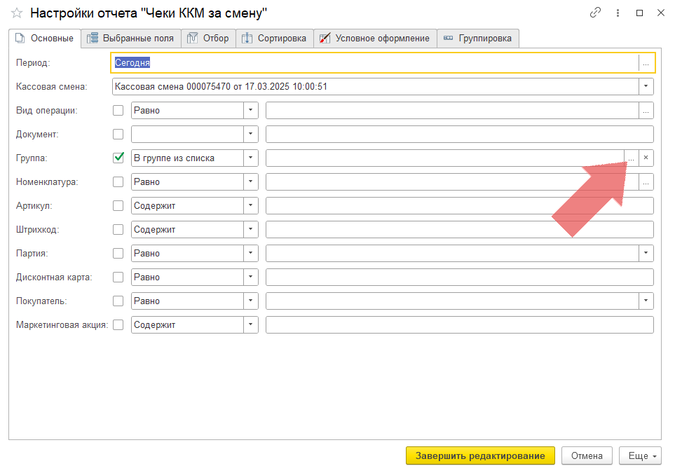Viewport: 675px width, 473px height.
Task: Expand the Кассовая смена dropdown
Action: pos(646,87)
